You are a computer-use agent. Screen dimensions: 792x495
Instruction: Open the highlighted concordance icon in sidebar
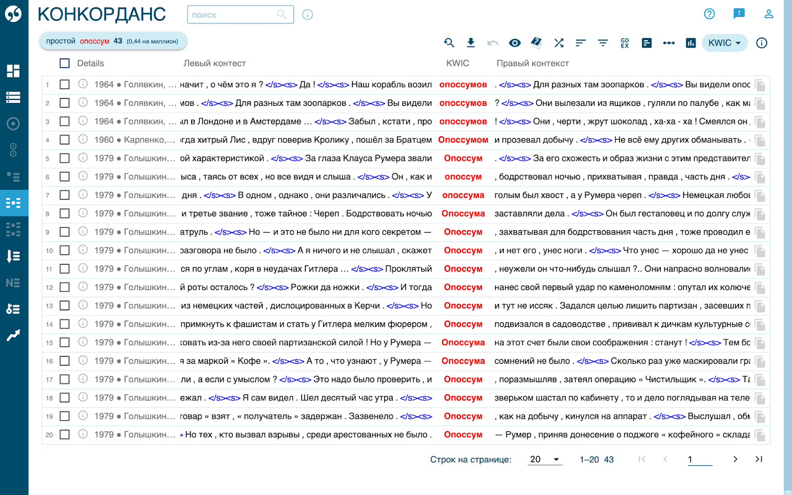pyautogui.click(x=13, y=202)
